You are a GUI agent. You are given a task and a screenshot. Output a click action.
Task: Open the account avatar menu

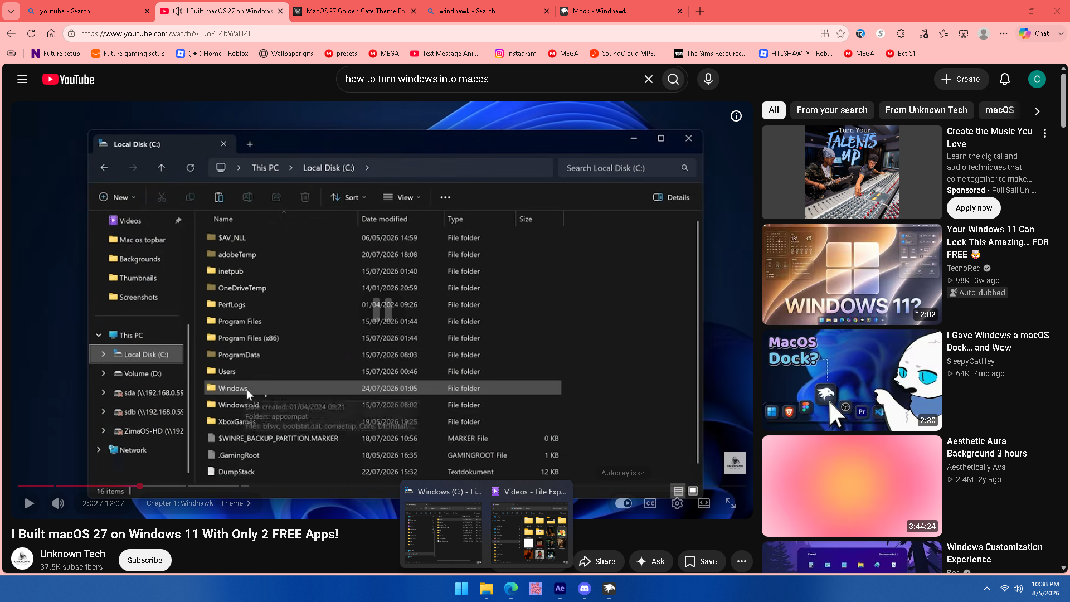1037,79
